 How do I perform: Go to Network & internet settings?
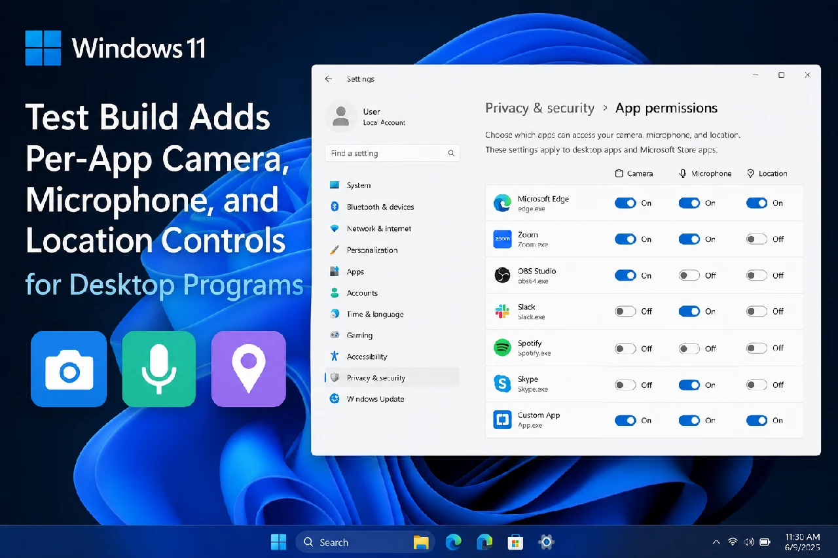pyautogui.click(x=392, y=228)
